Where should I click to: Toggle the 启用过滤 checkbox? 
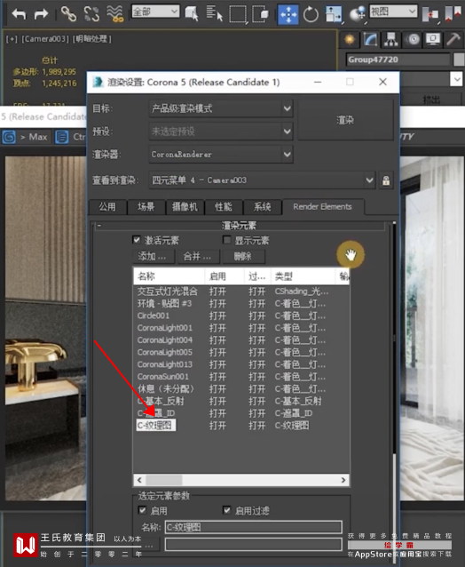pos(226,510)
